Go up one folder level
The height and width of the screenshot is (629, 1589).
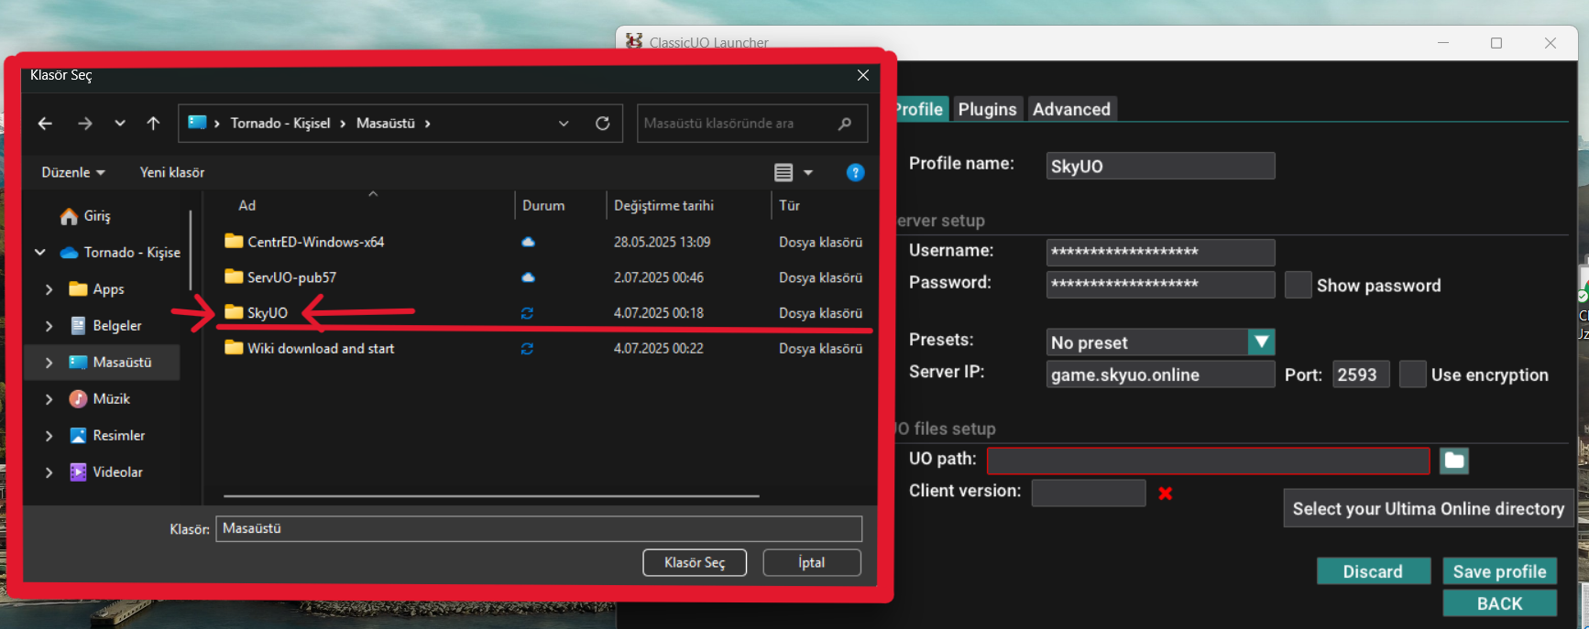click(x=153, y=124)
